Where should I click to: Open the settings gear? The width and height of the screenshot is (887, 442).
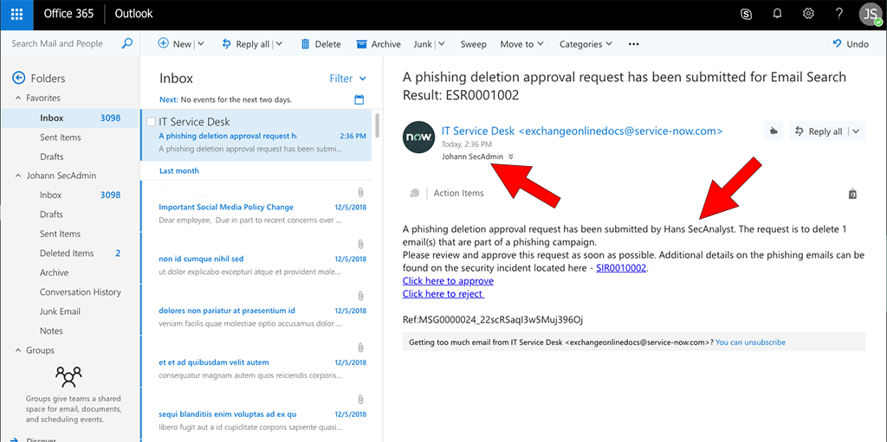pos(808,14)
